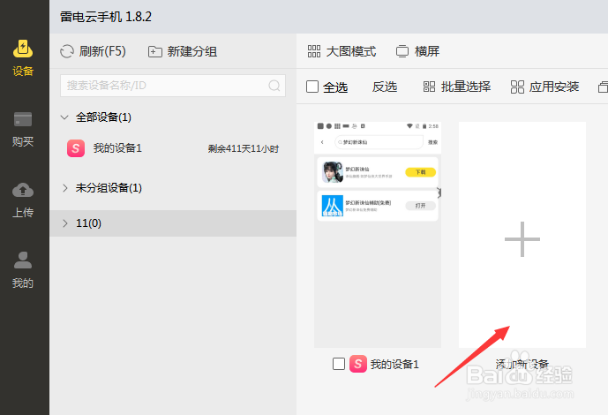
Task: Open the 我的设备1 phone screen thumbnail
Action: pos(378,235)
